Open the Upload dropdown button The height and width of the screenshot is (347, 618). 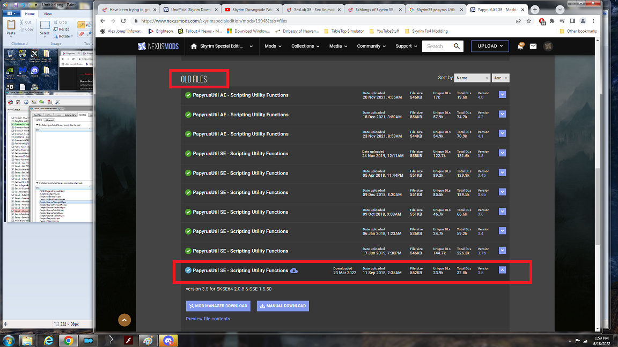[490, 46]
